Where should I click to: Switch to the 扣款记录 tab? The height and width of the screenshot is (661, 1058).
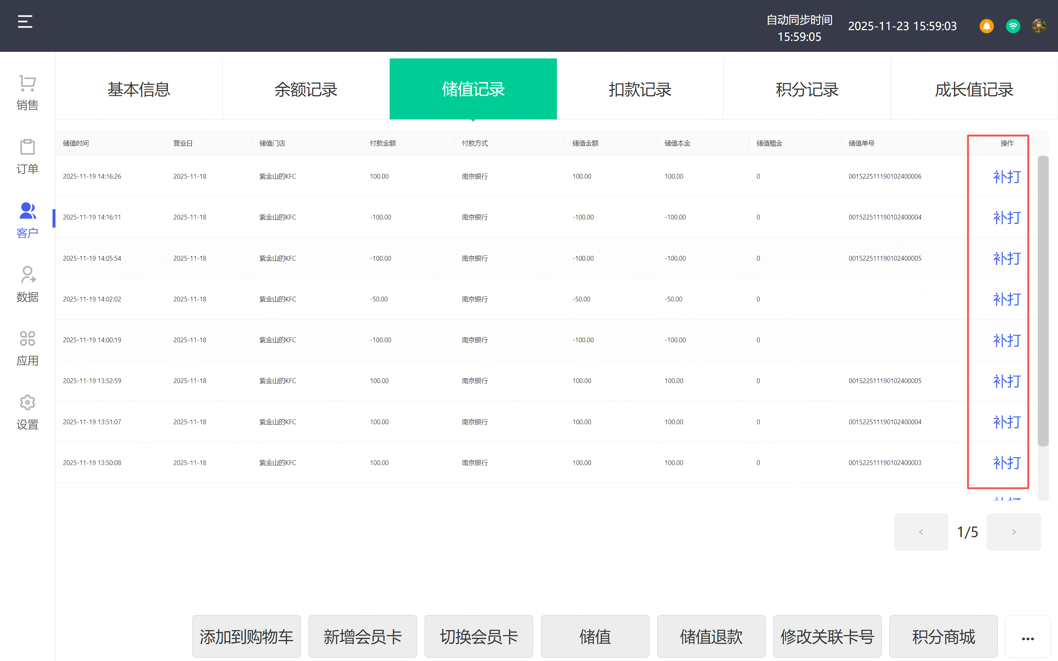tap(640, 89)
